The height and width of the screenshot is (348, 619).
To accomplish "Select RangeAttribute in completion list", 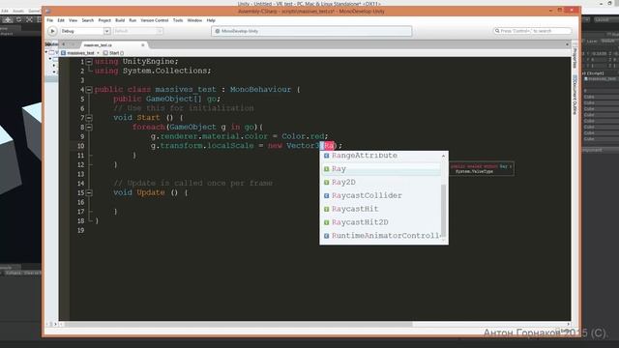I will pos(381,156).
